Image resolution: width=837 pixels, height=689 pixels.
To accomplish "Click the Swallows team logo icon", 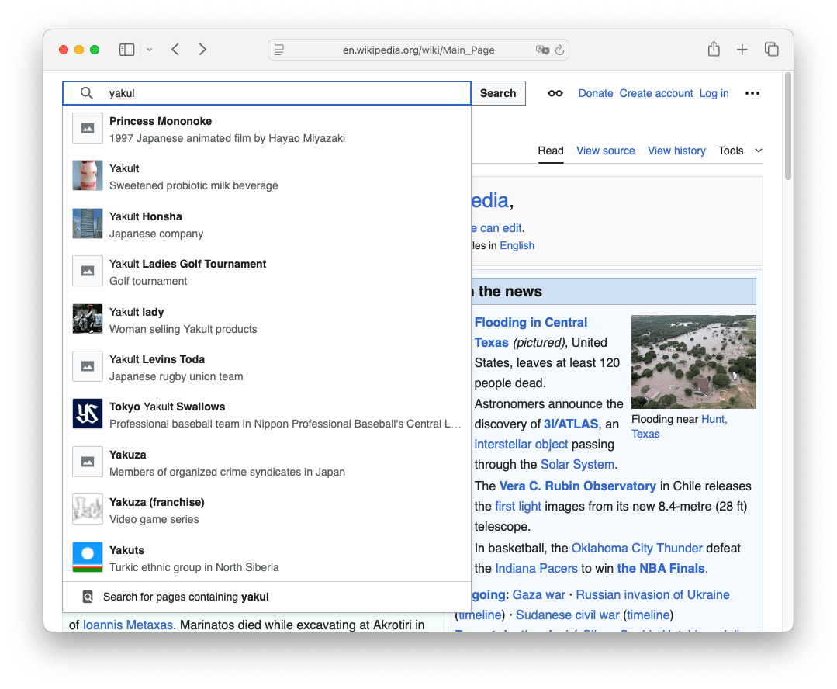I will 88,414.
